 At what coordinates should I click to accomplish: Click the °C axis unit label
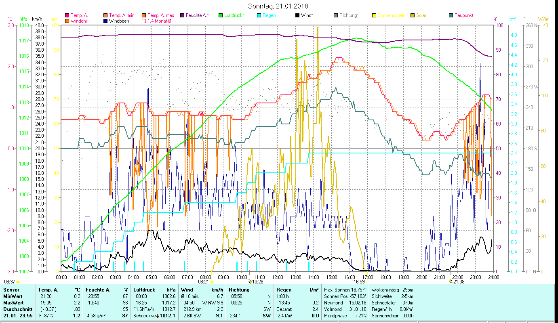10,19
